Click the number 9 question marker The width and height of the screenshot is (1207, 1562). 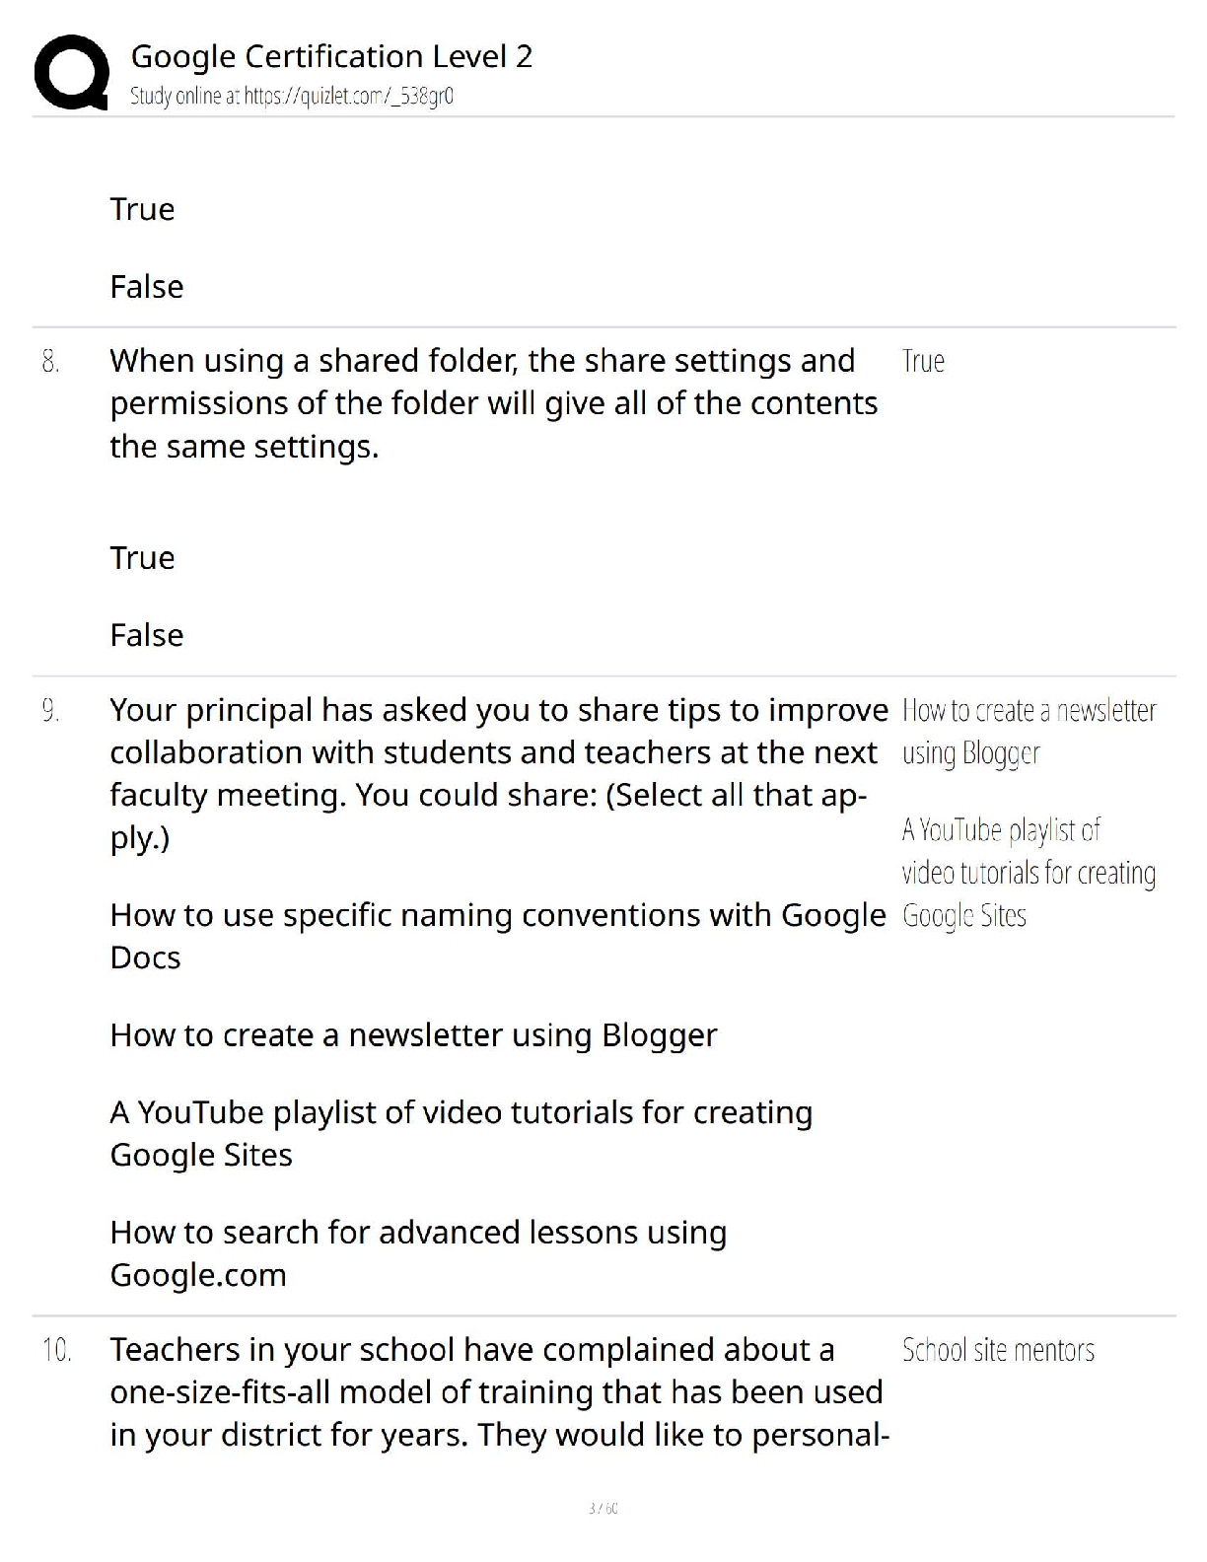click(x=50, y=710)
